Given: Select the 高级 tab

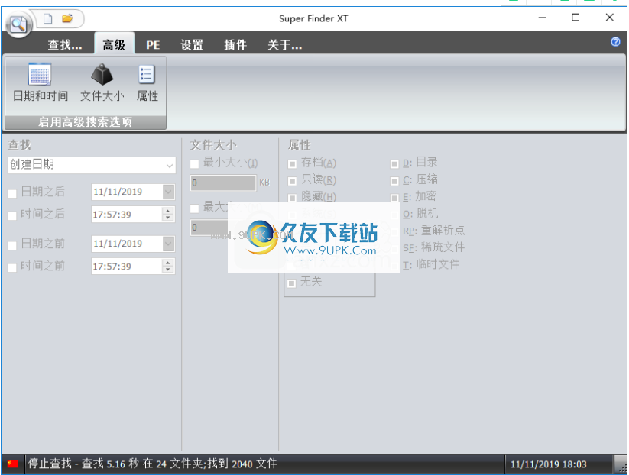Looking at the screenshot, I should [114, 44].
